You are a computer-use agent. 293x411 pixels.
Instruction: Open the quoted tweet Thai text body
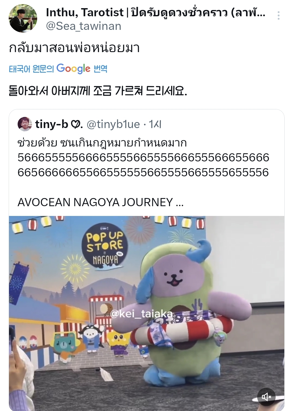pos(102,143)
